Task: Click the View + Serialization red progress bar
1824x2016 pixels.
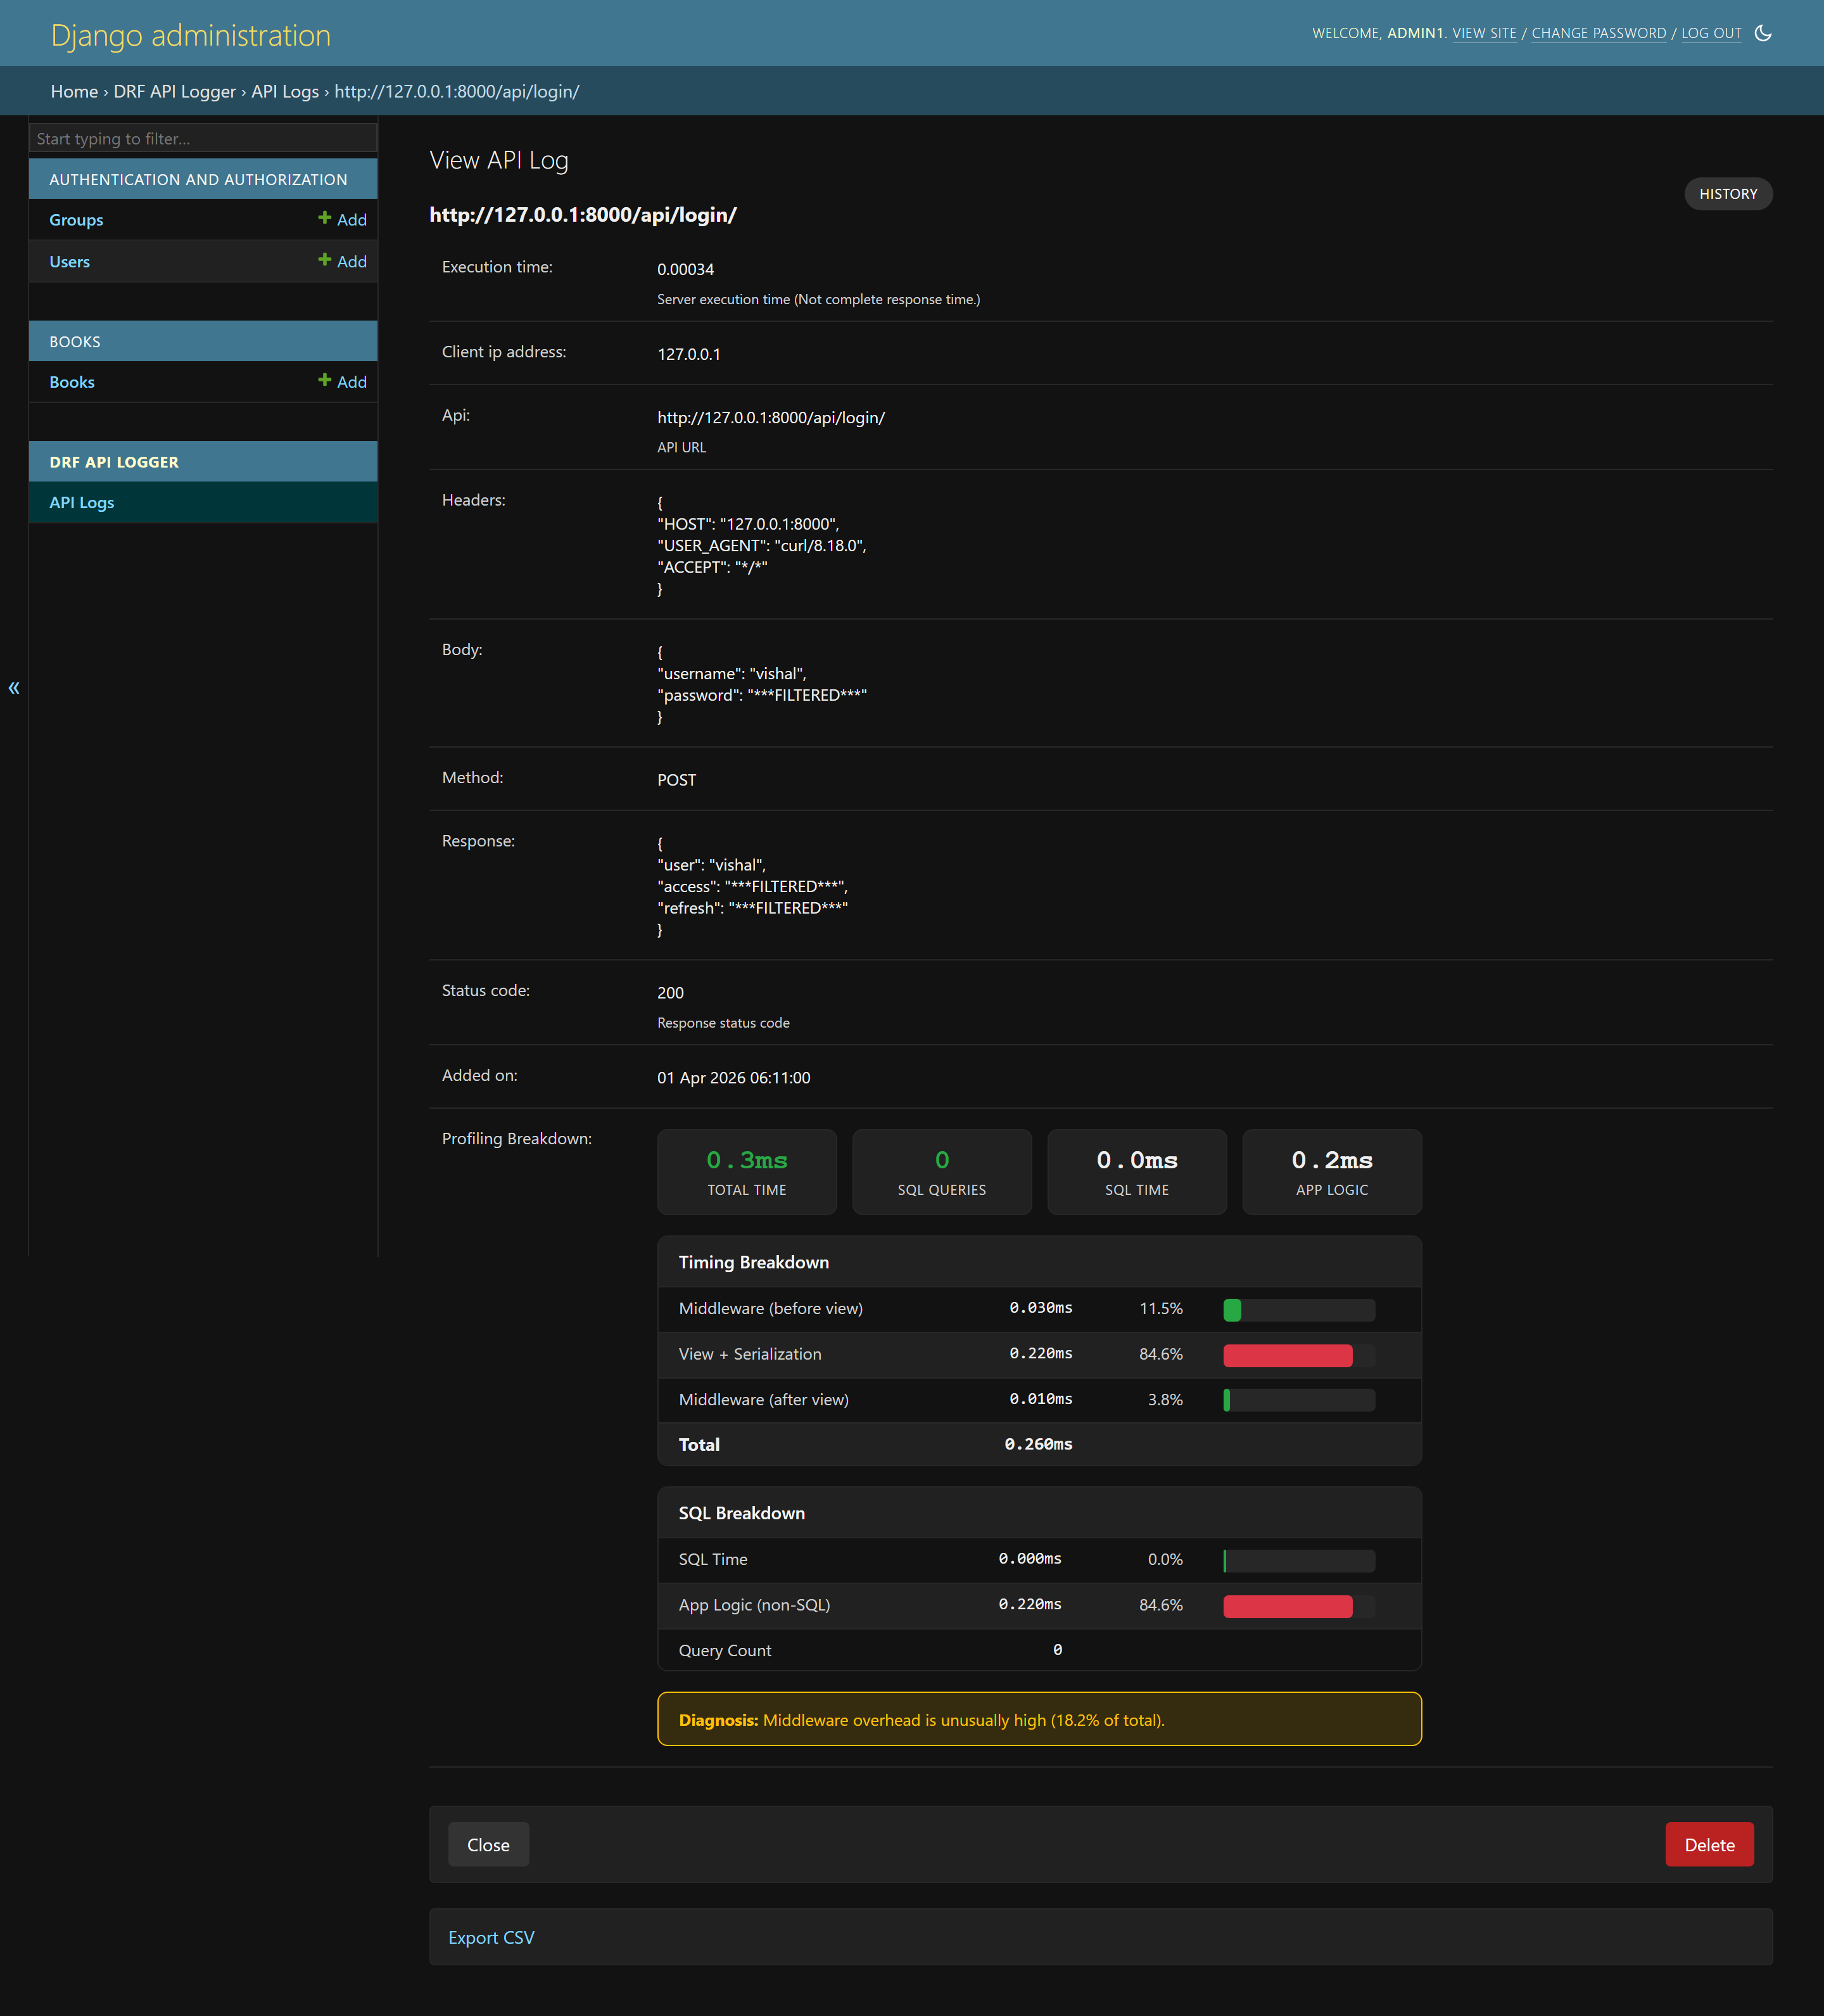Action: point(1288,1355)
